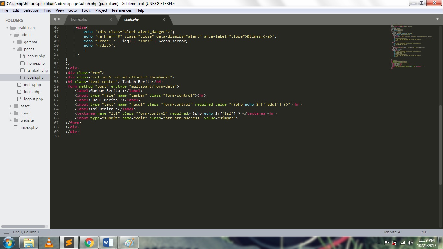Open Microsoft Word from taskbar
Image resolution: width=443 pixels, height=249 pixels.
click(108, 243)
